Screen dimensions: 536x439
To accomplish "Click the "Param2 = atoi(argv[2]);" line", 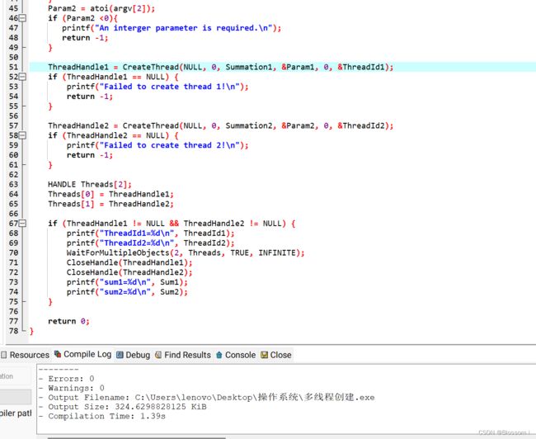I will tap(101, 8).
